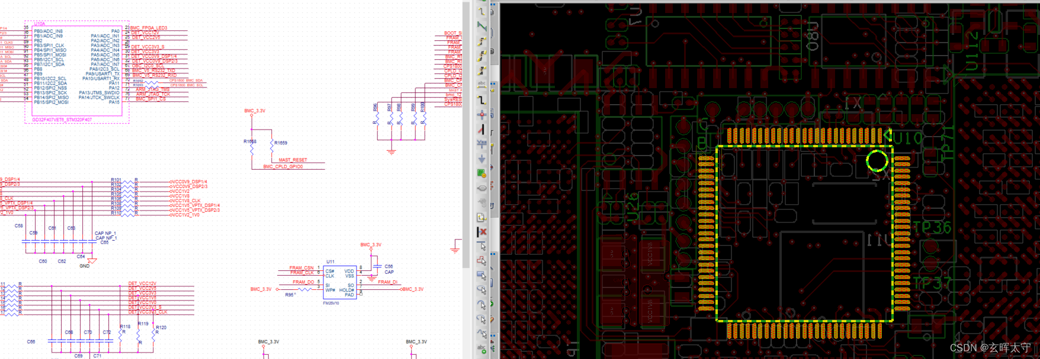Click the TP36 test point label

[932, 228]
